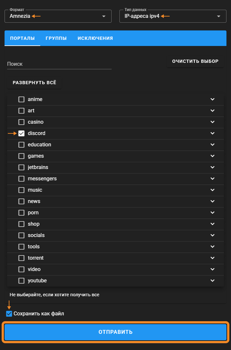Expand the socials row chevron
Image resolution: width=231 pixels, height=350 pixels.
pyautogui.click(x=213, y=235)
